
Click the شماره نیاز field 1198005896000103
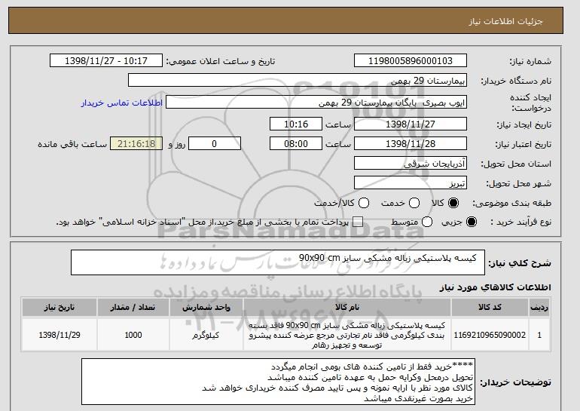[x=411, y=61]
